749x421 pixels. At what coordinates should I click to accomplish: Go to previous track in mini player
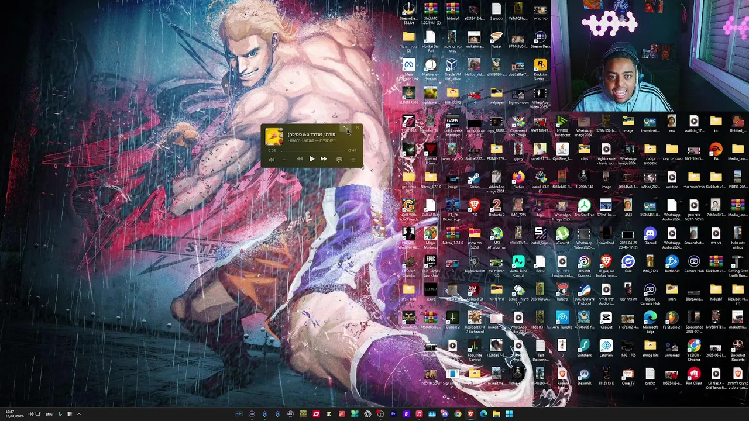tap(300, 159)
